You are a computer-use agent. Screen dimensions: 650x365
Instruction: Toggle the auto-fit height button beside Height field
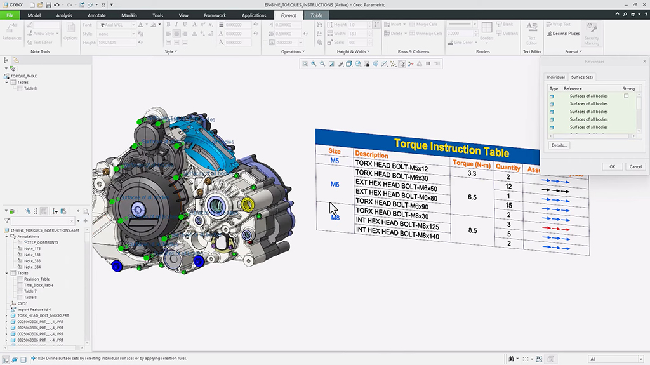376,25
